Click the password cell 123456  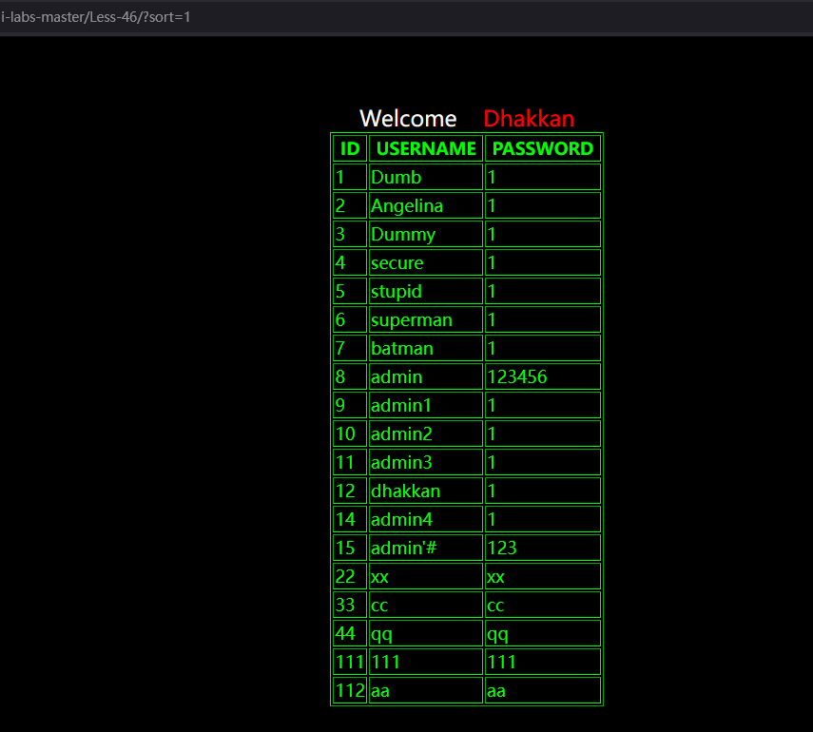coord(543,376)
